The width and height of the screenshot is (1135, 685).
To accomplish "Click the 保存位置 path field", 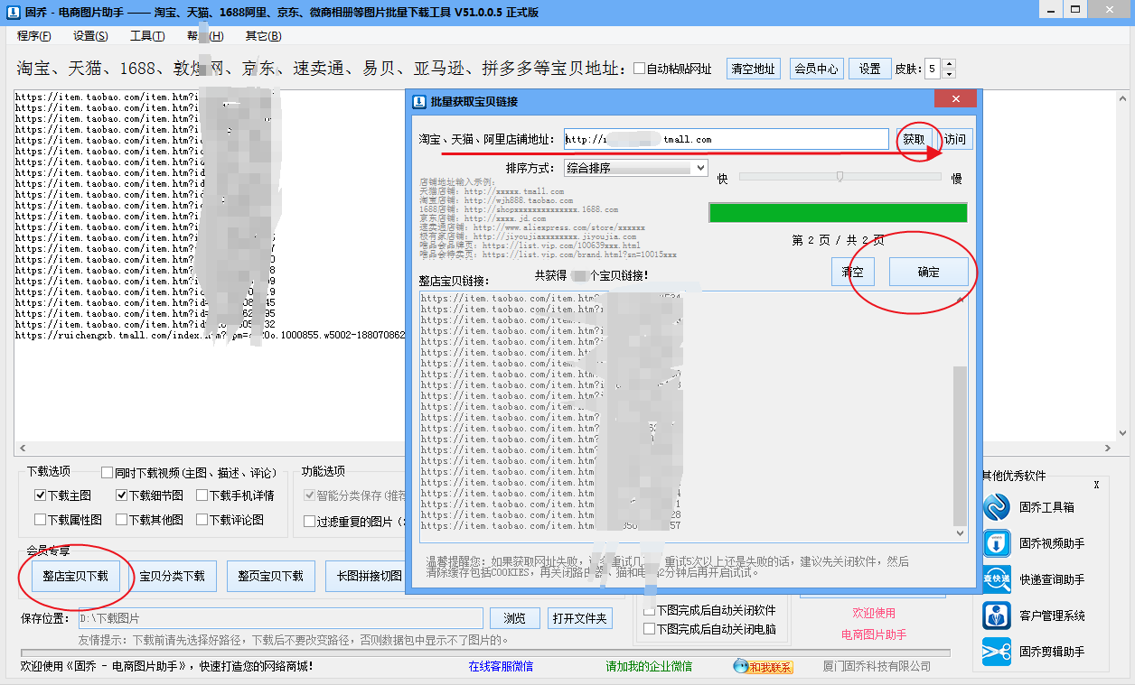I will point(280,618).
